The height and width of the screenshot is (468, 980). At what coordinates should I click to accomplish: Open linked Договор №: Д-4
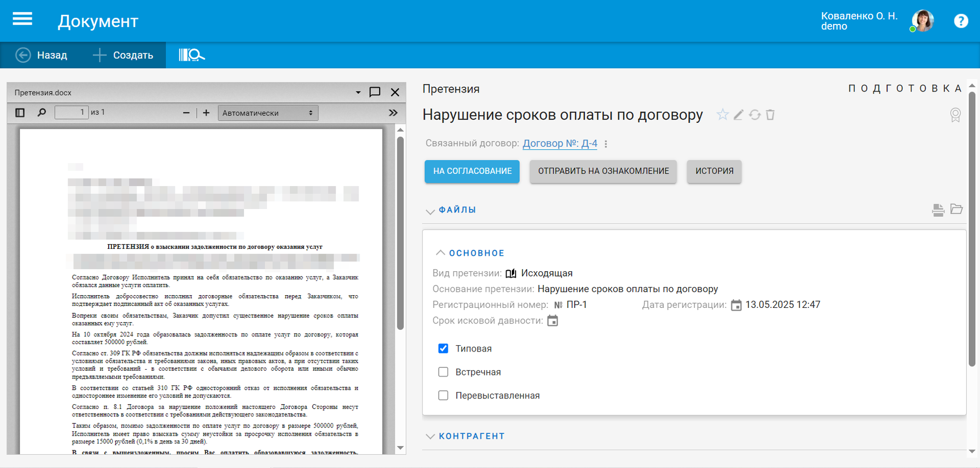pos(560,144)
